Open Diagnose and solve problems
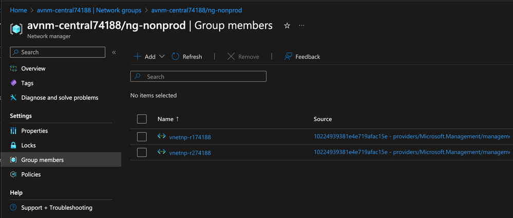Image resolution: width=513 pixels, height=218 pixels. [61, 97]
